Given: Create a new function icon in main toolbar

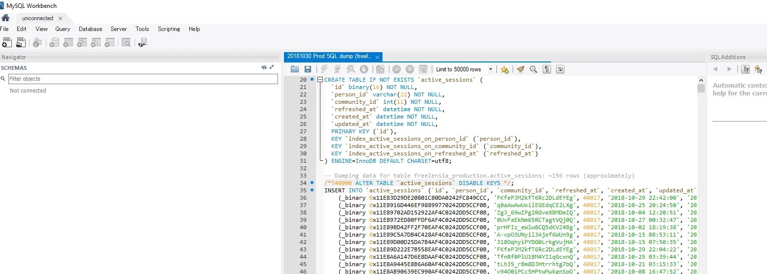Looking at the screenshot, I should pos(109,43).
